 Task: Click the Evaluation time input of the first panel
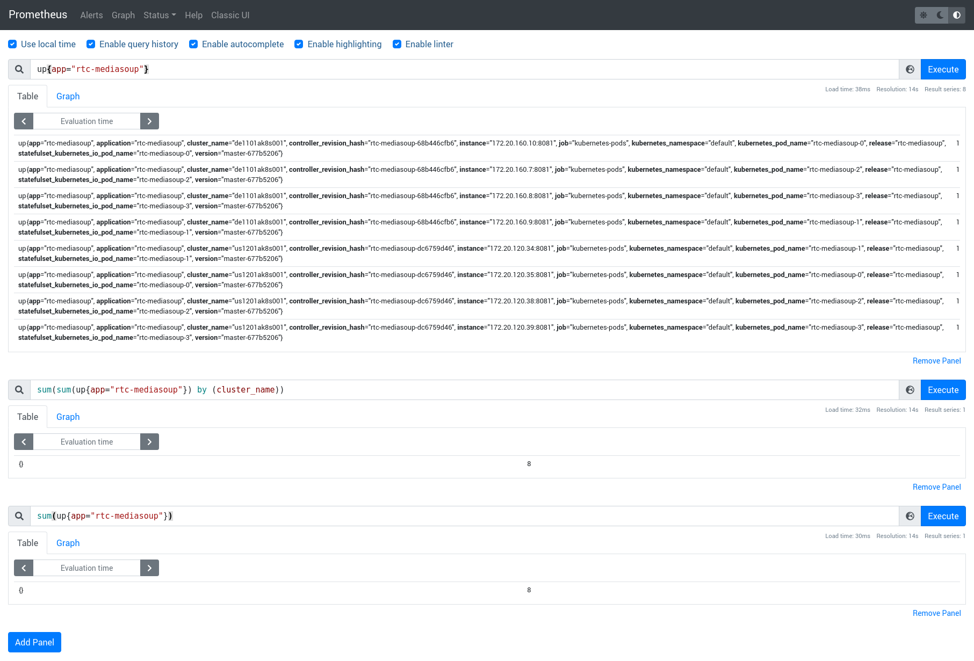(86, 121)
